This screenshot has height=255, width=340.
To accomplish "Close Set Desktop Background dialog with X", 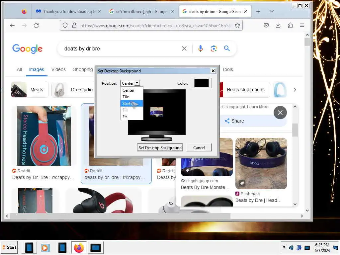I will click(x=213, y=71).
